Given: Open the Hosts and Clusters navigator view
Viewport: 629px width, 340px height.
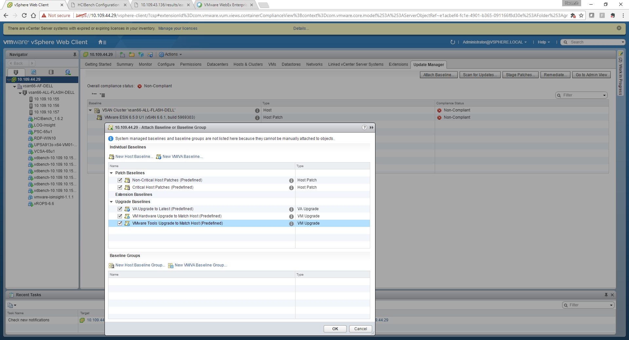Looking at the screenshot, I should tap(16, 72).
